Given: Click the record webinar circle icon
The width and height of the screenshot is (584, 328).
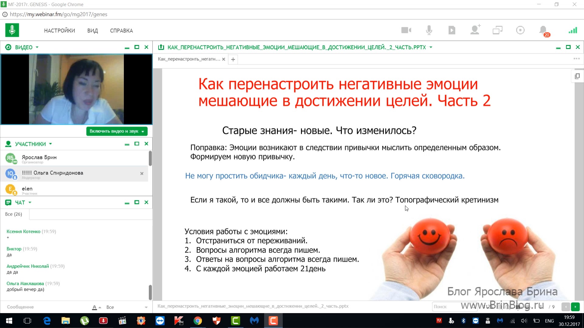Looking at the screenshot, I should pyautogui.click(x=520, y=30).
